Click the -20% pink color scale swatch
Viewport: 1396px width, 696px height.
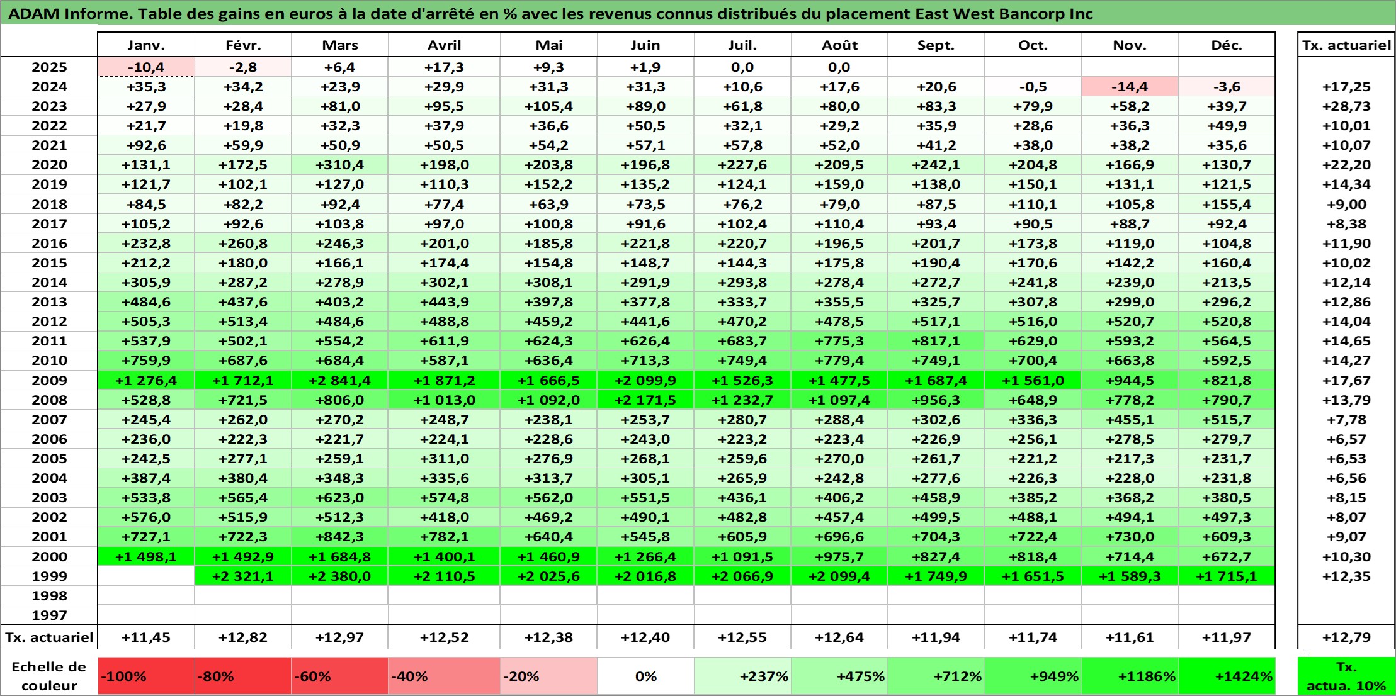click(x=548, y=676)
